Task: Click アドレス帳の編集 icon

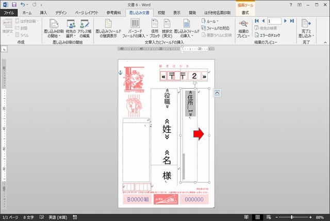Action: point(85,28)
